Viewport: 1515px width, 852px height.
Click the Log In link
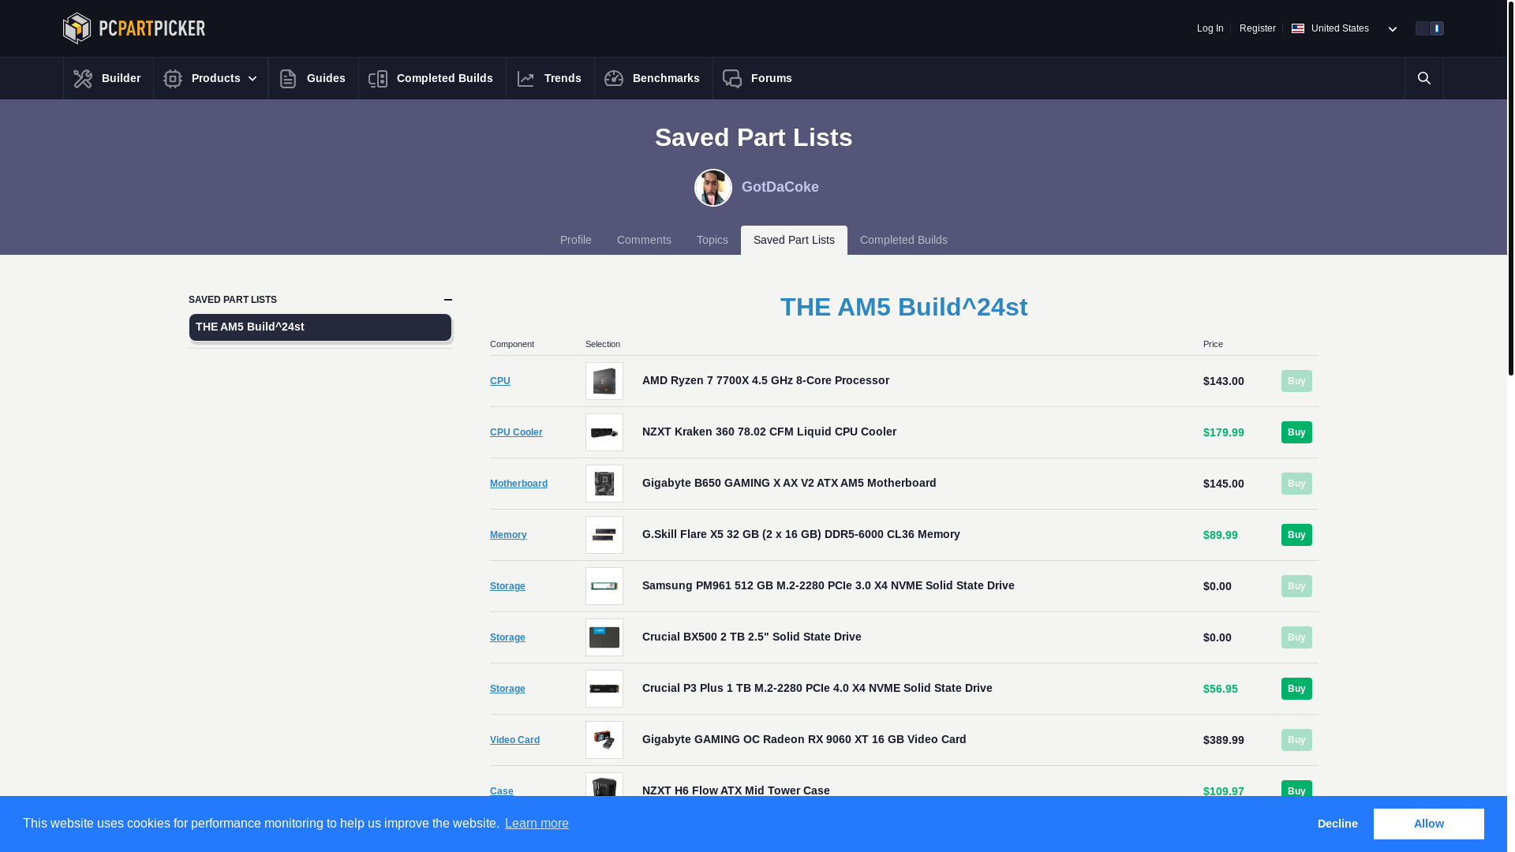tap(1210, 28)
